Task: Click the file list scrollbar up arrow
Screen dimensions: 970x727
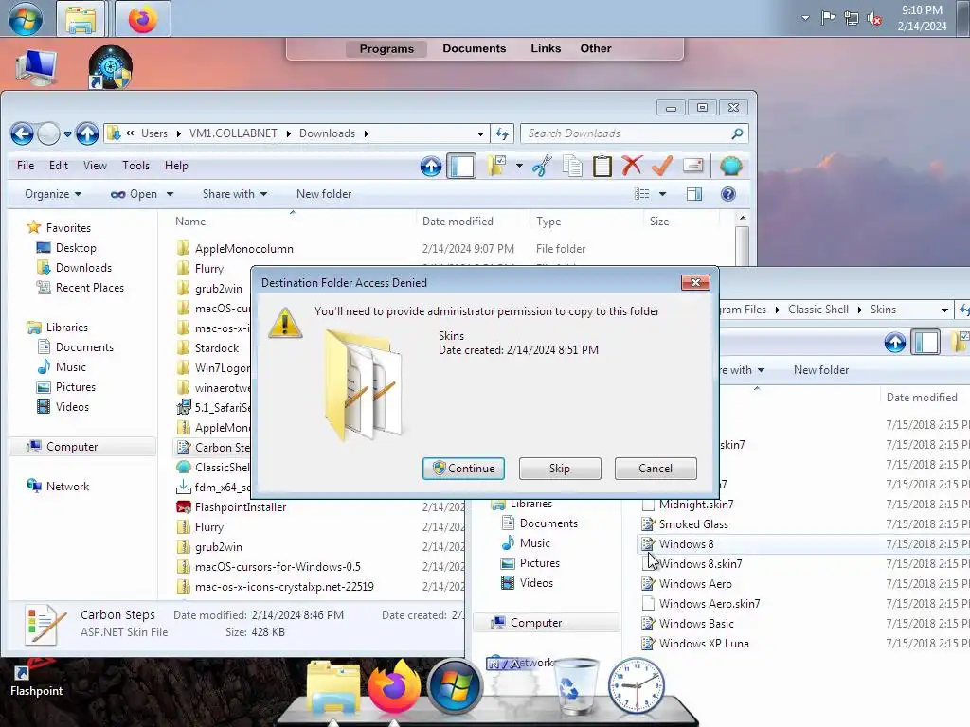Action: [743, 219]
